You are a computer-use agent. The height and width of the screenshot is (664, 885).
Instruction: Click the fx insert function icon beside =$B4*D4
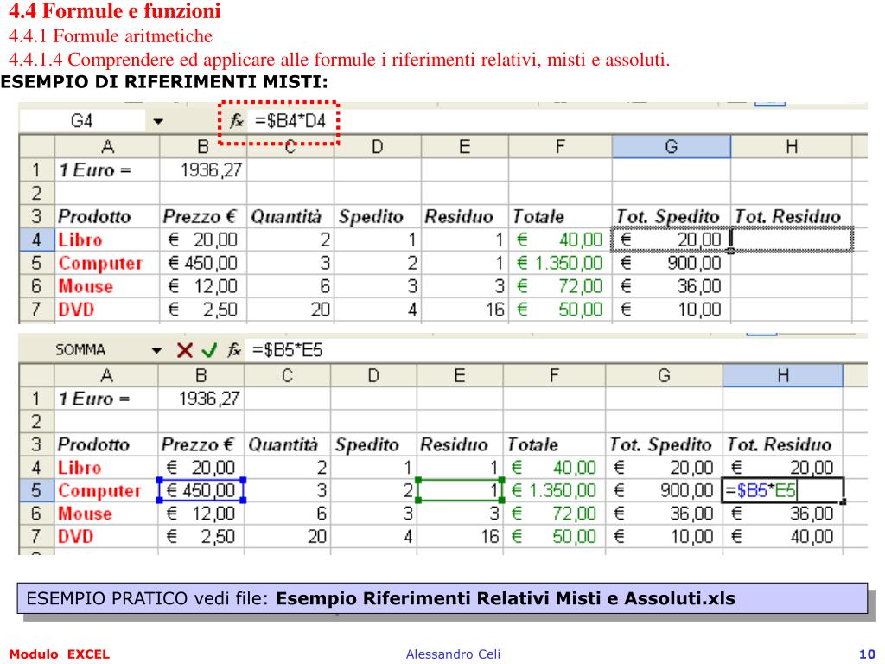click(236, 120)
